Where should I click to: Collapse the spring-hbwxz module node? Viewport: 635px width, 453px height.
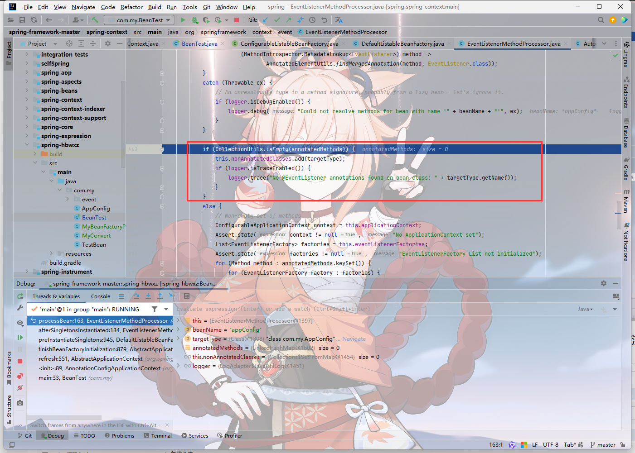click(27, 145)
